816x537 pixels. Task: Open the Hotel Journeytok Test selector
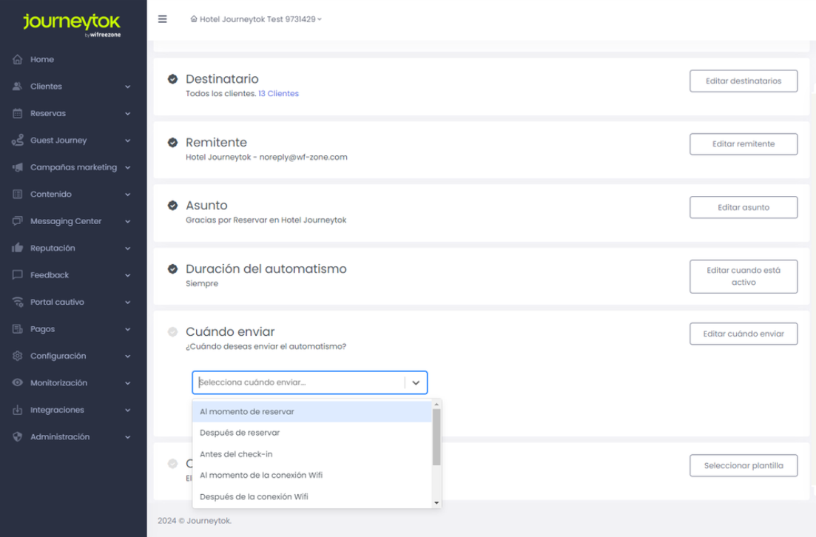pos(256,19)
